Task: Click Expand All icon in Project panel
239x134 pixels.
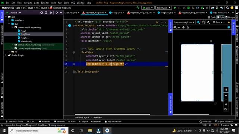Action: pyautogui.click(x=46, y=13)
